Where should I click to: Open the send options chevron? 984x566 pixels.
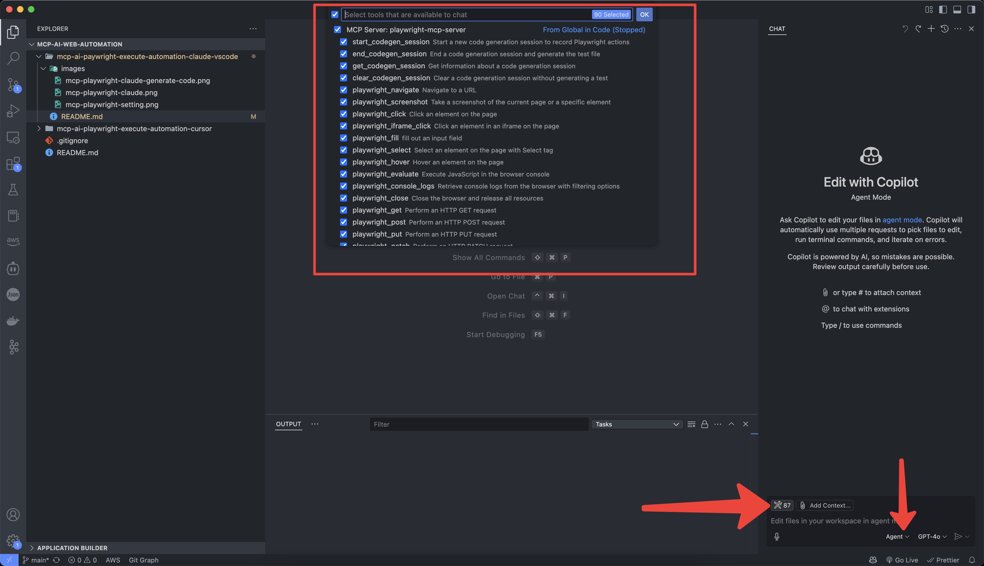[x=967, y=536]
